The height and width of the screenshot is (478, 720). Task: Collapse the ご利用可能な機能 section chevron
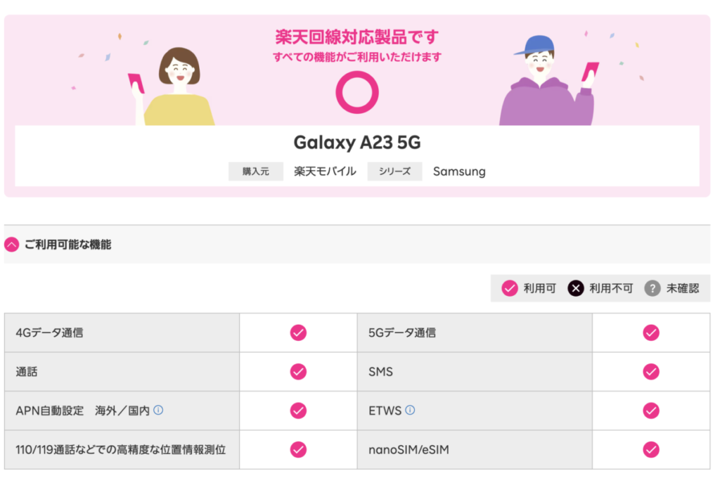point(12,245)
